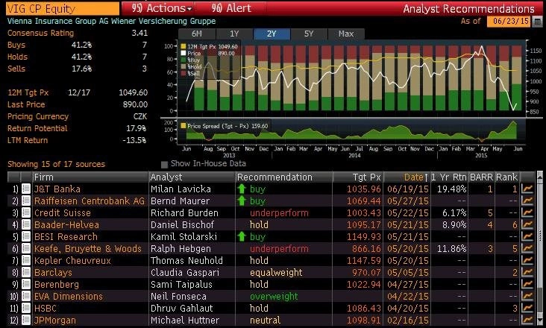Image resolution: width=546 pixels, height=328 pixels.
Task: Click the VIG CP Equity ticker field
Action: 63,8
